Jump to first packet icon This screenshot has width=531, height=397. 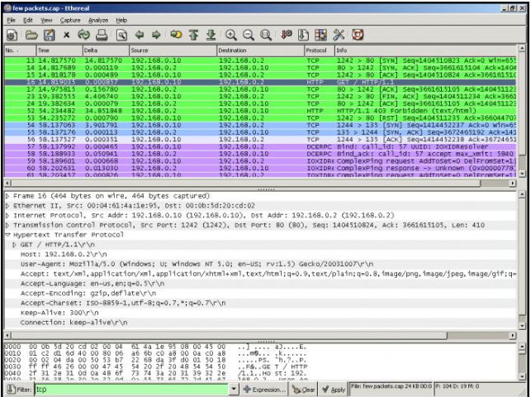point(194,35)
